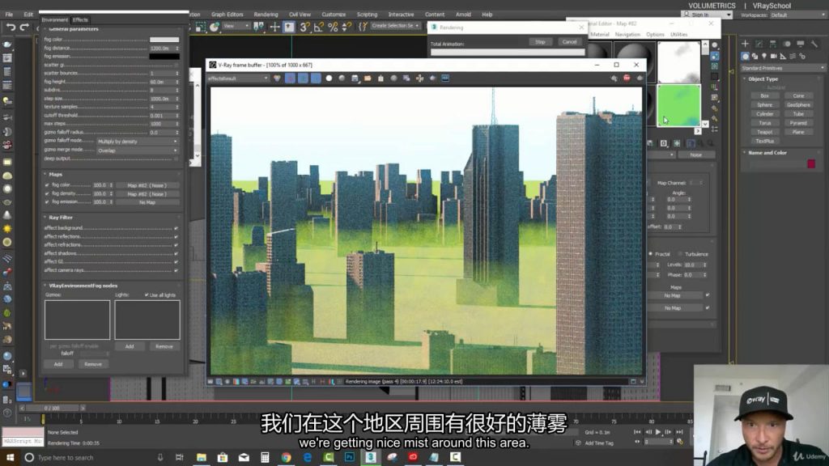
Task: Click the object color swatch in Name and Color
Action: (811, 163)
